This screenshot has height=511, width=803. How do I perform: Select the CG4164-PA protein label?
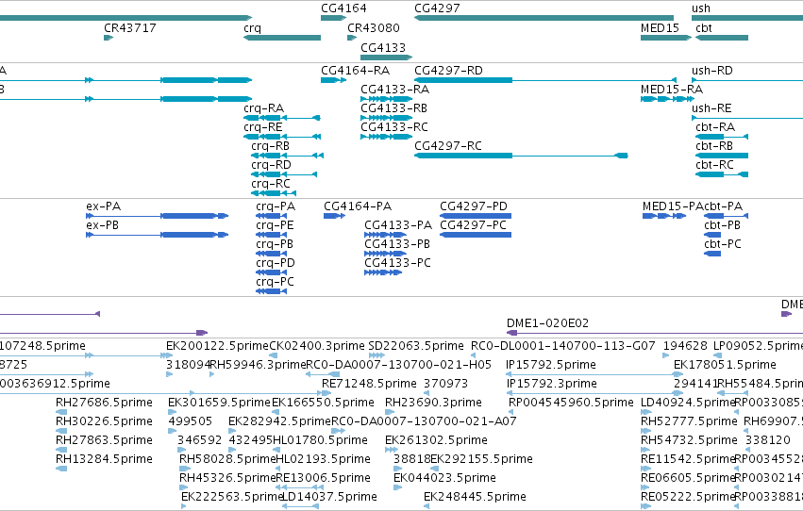click(x=358, y=206)
